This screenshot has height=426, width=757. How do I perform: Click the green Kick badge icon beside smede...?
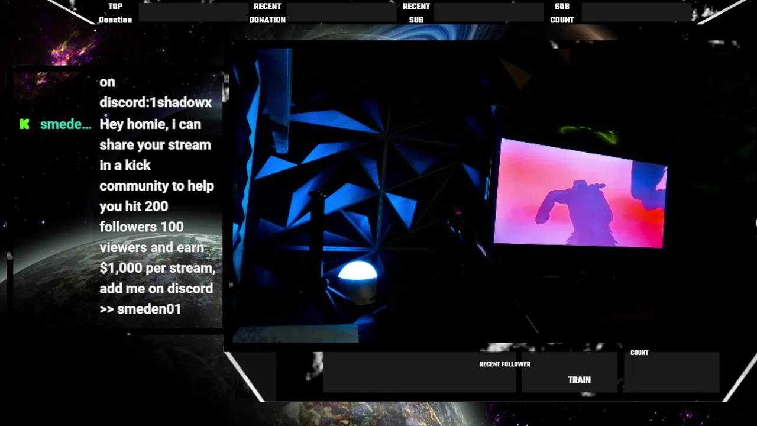24,124
